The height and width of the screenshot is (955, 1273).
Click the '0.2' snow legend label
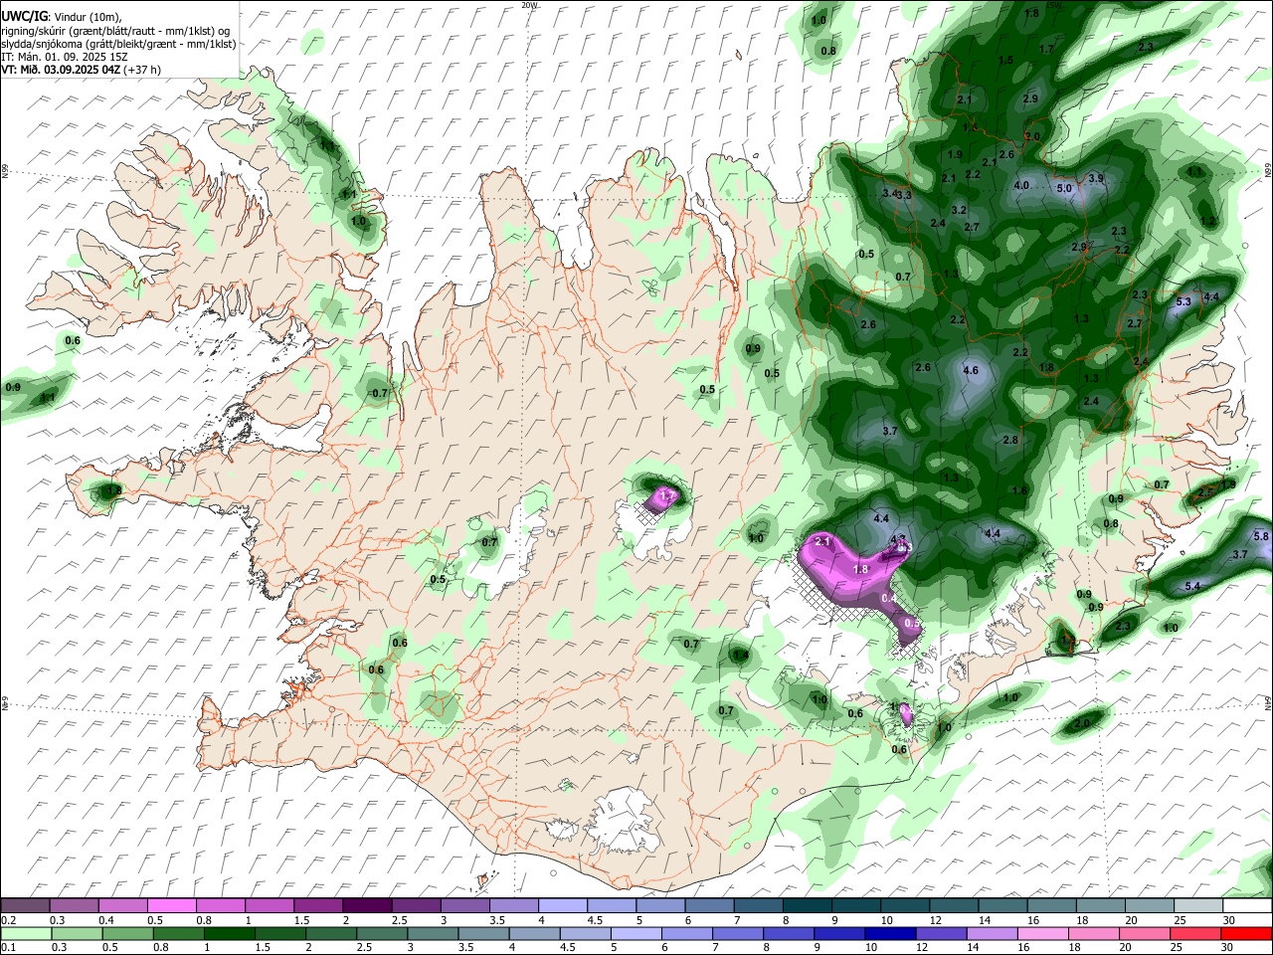click(8, 920)
